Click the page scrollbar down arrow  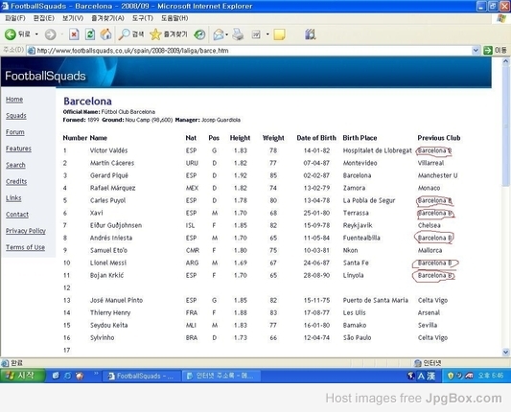(x=505, y=352)
